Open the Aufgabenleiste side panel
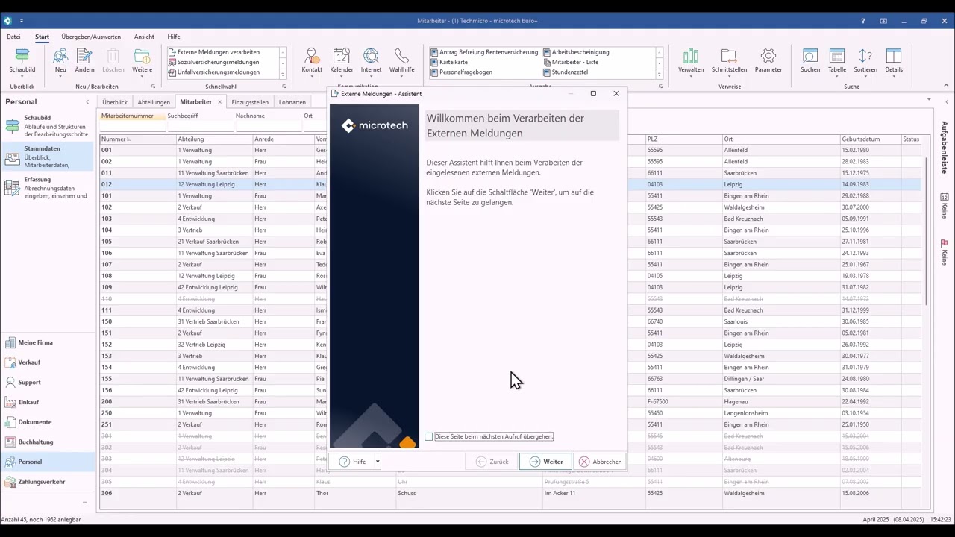The image size is (955, 537). [944, 148]
